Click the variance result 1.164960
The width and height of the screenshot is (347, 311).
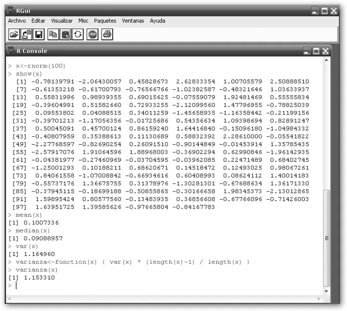[39, 254]
